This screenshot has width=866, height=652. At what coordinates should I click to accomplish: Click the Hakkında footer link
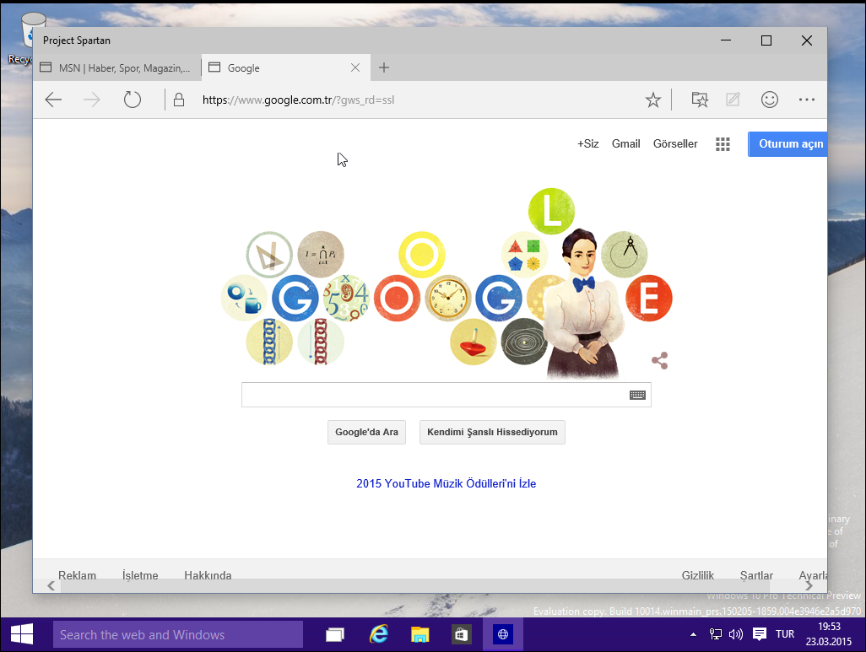tap(208, 575)
